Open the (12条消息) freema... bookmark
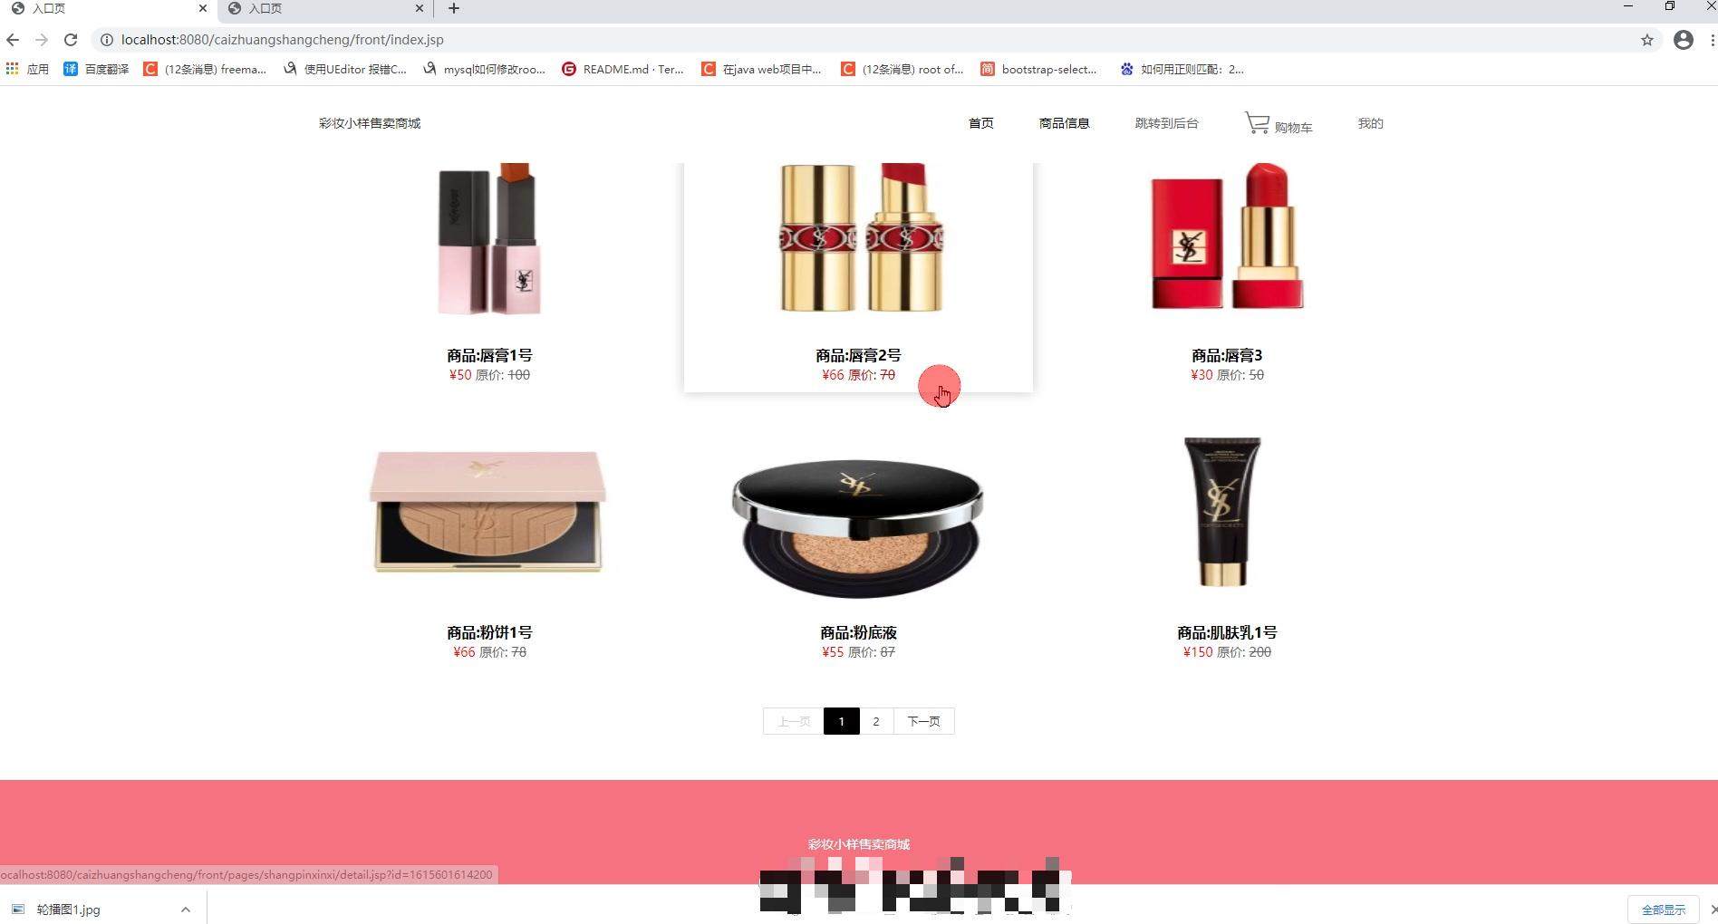The image size is (1718, 924). (x=205, y=69)
